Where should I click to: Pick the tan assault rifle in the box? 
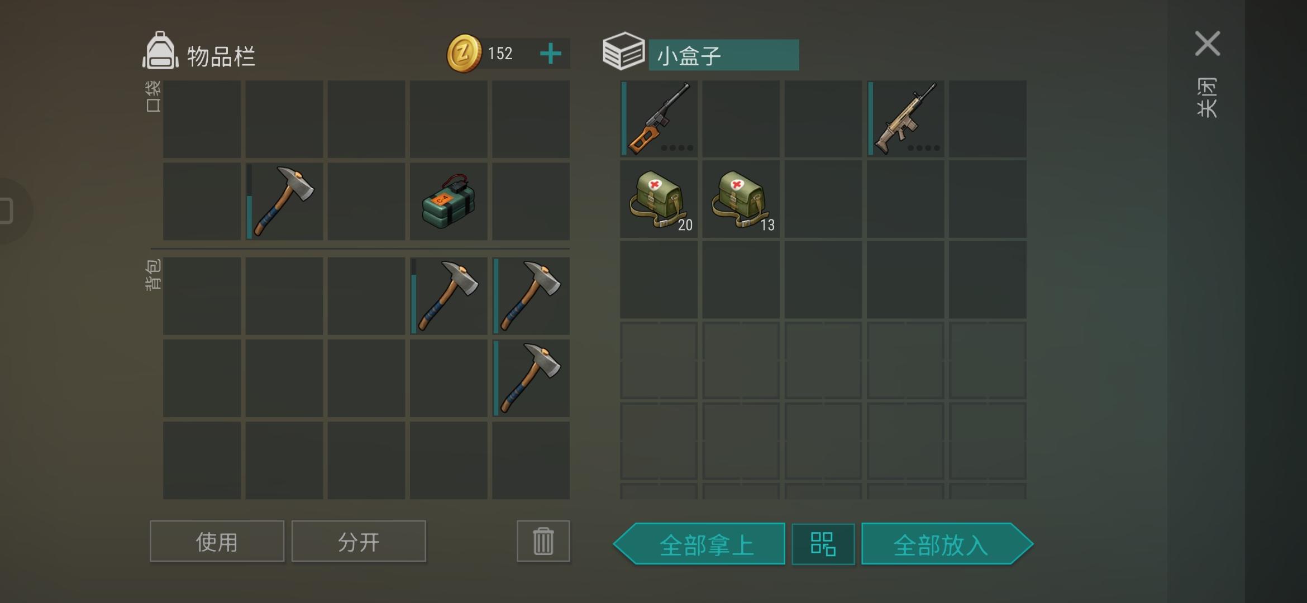(x=905, y=118)
